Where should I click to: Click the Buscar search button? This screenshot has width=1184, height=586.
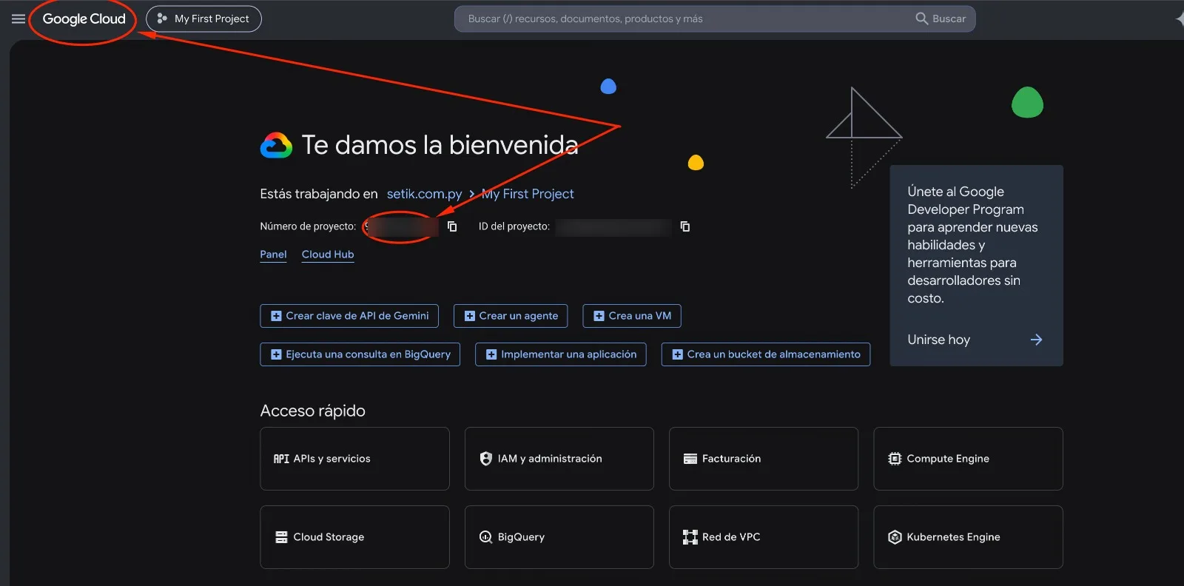[x=941, y=18]
